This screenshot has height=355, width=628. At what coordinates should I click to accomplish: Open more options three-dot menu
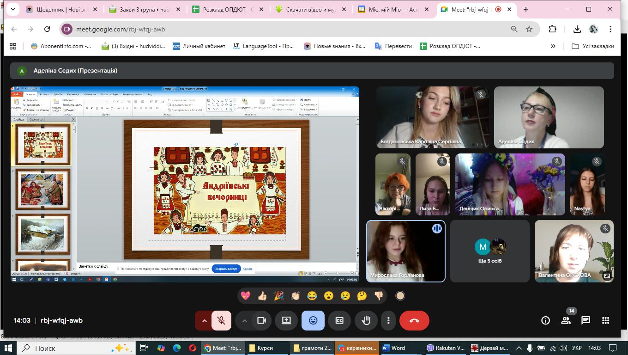388,321
